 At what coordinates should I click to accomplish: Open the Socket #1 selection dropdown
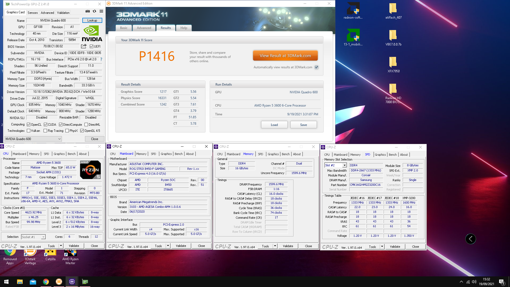(x=33, y=237)
